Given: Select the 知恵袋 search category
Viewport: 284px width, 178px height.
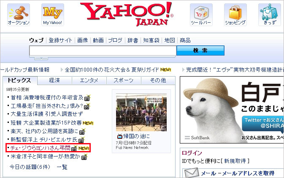Looking at the screenshot, I should pyautogui.click(x=151, y=40).
